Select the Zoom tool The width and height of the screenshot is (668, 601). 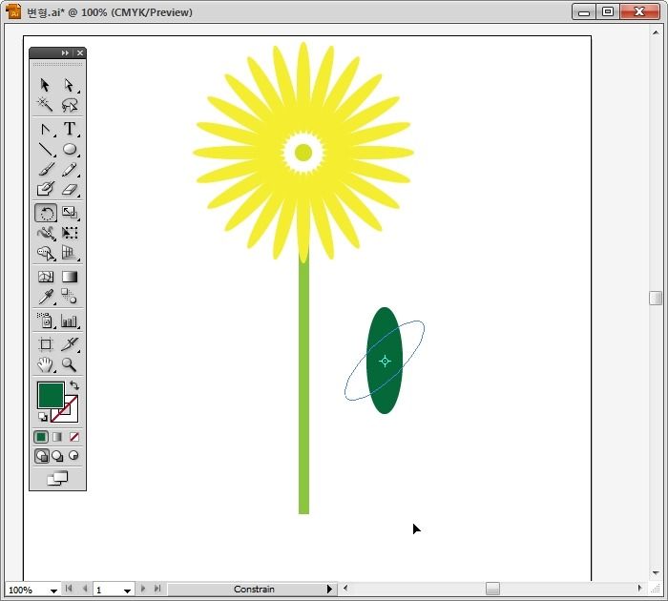click(x=69, y=364)
